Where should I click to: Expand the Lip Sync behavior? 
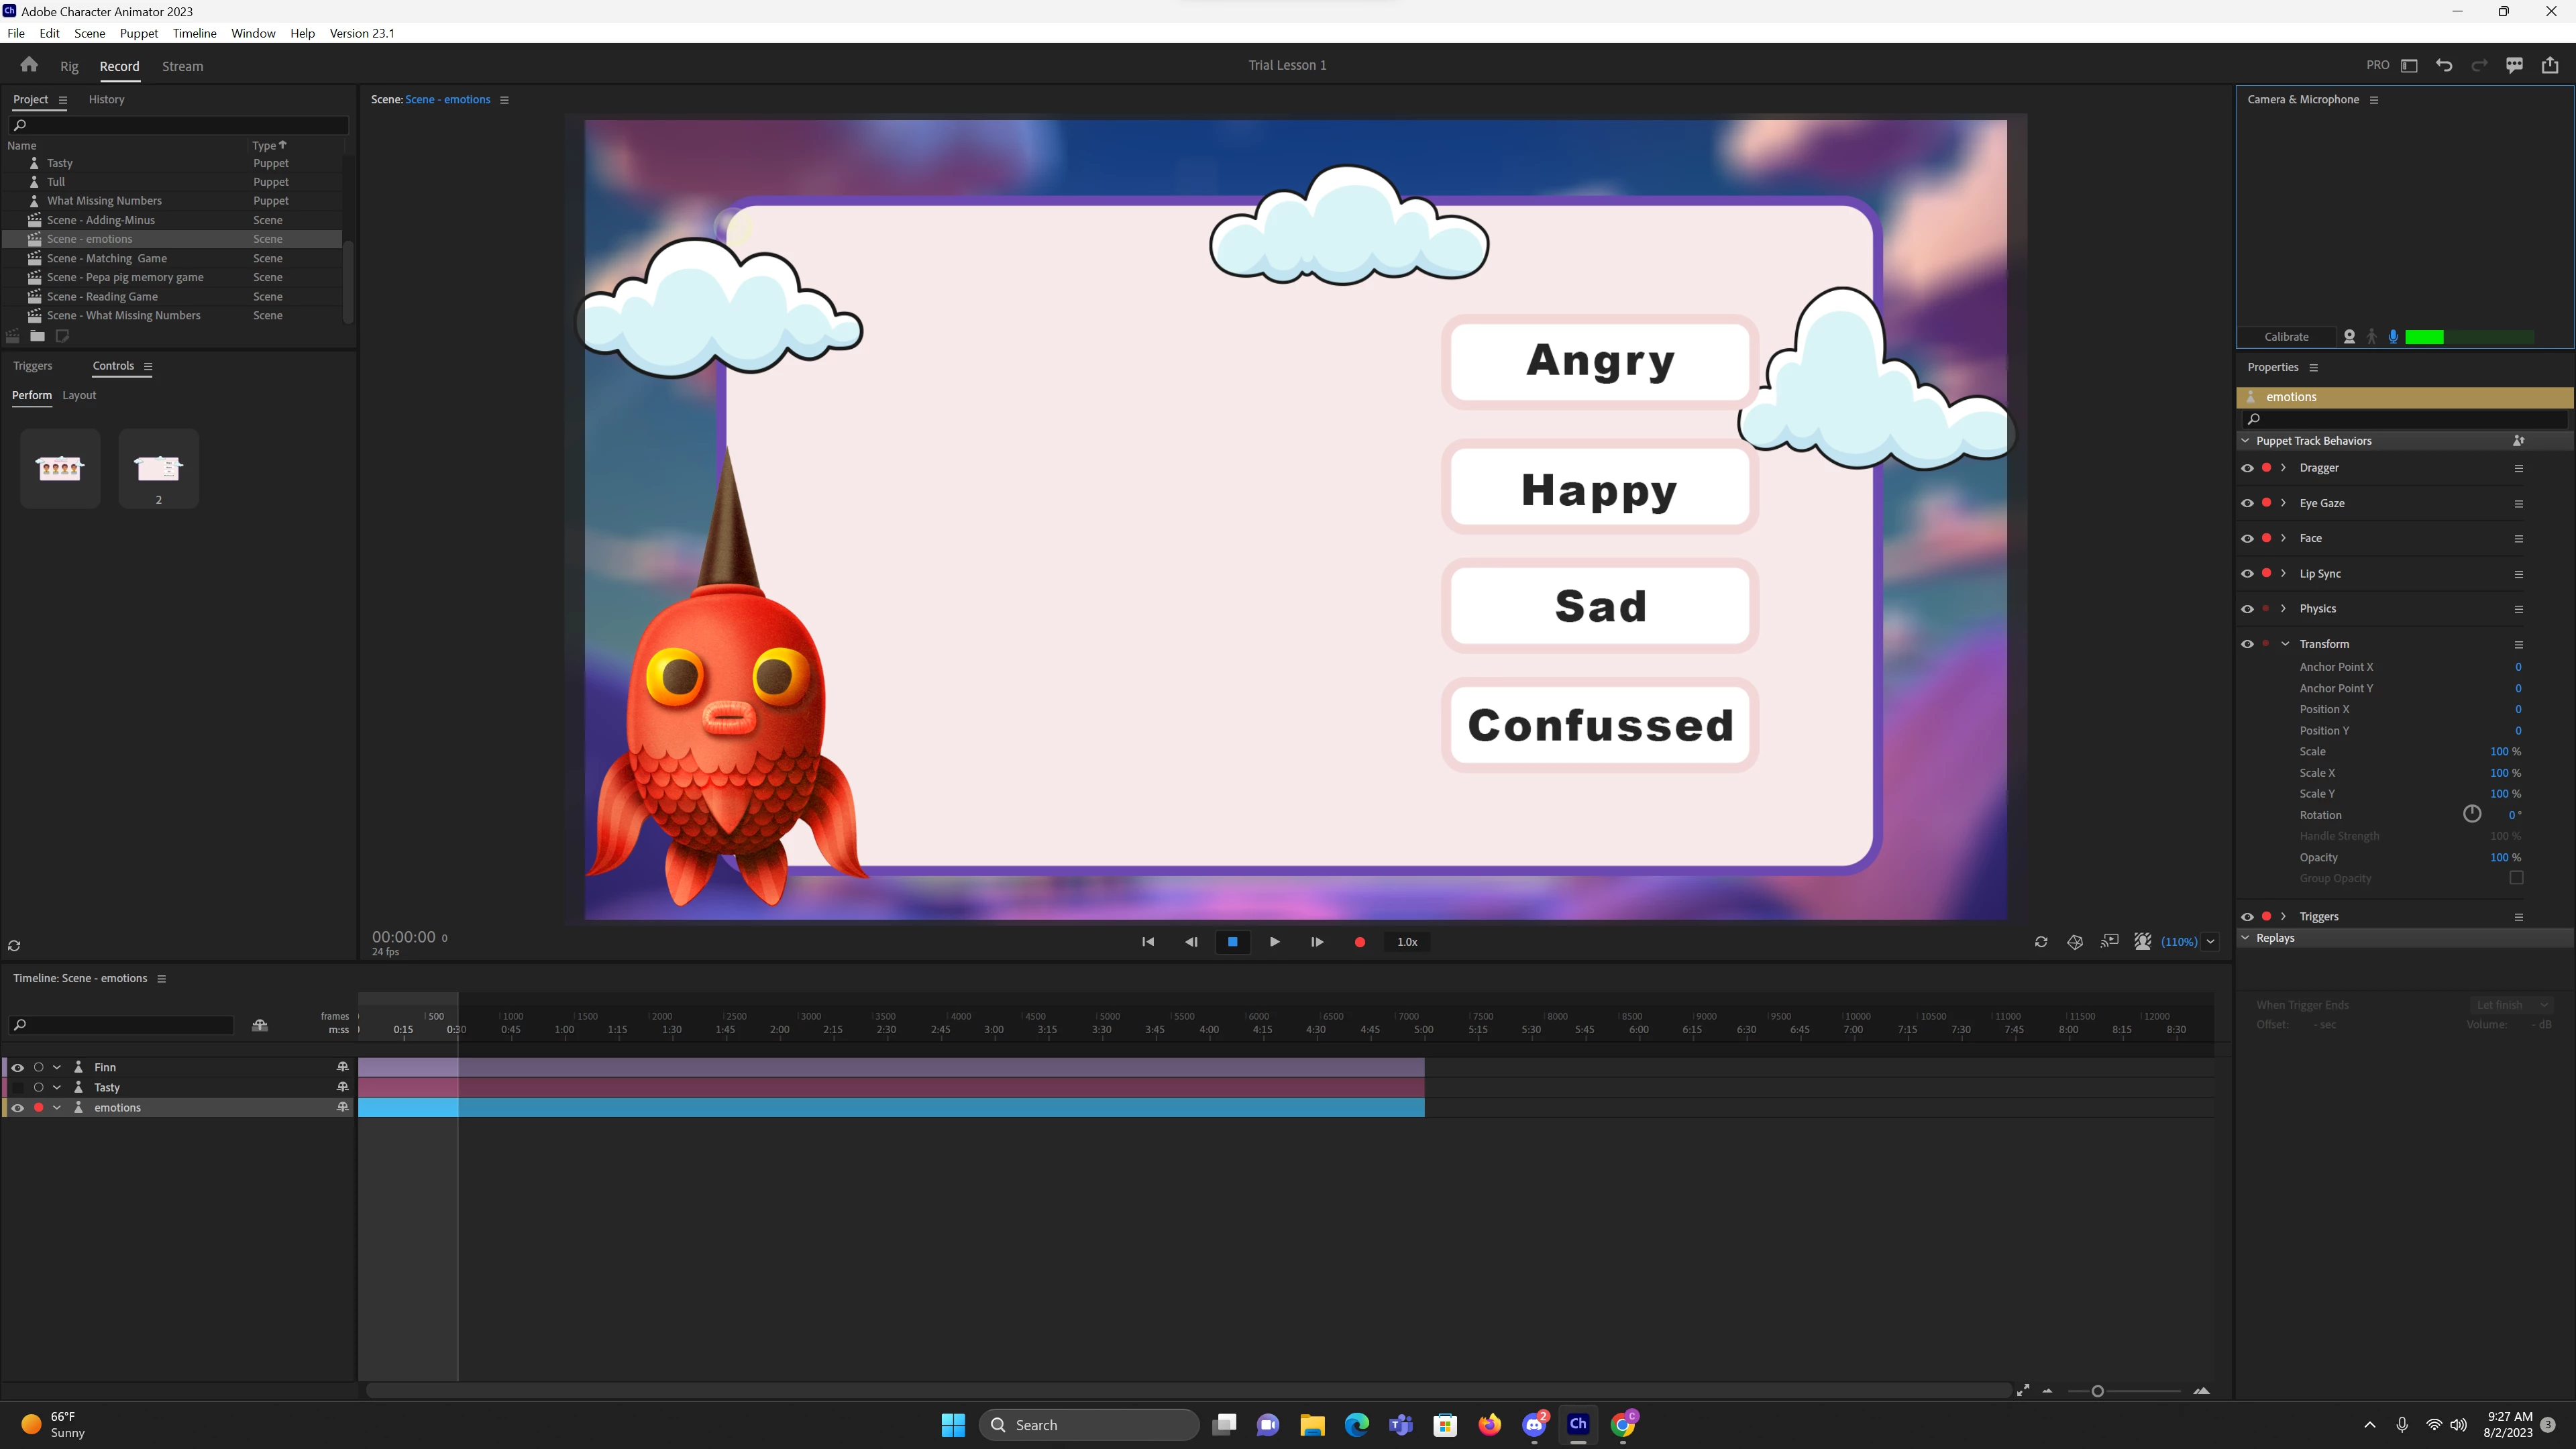[2283, 574]
